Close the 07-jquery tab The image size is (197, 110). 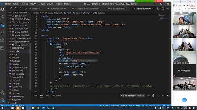point(153,9)
